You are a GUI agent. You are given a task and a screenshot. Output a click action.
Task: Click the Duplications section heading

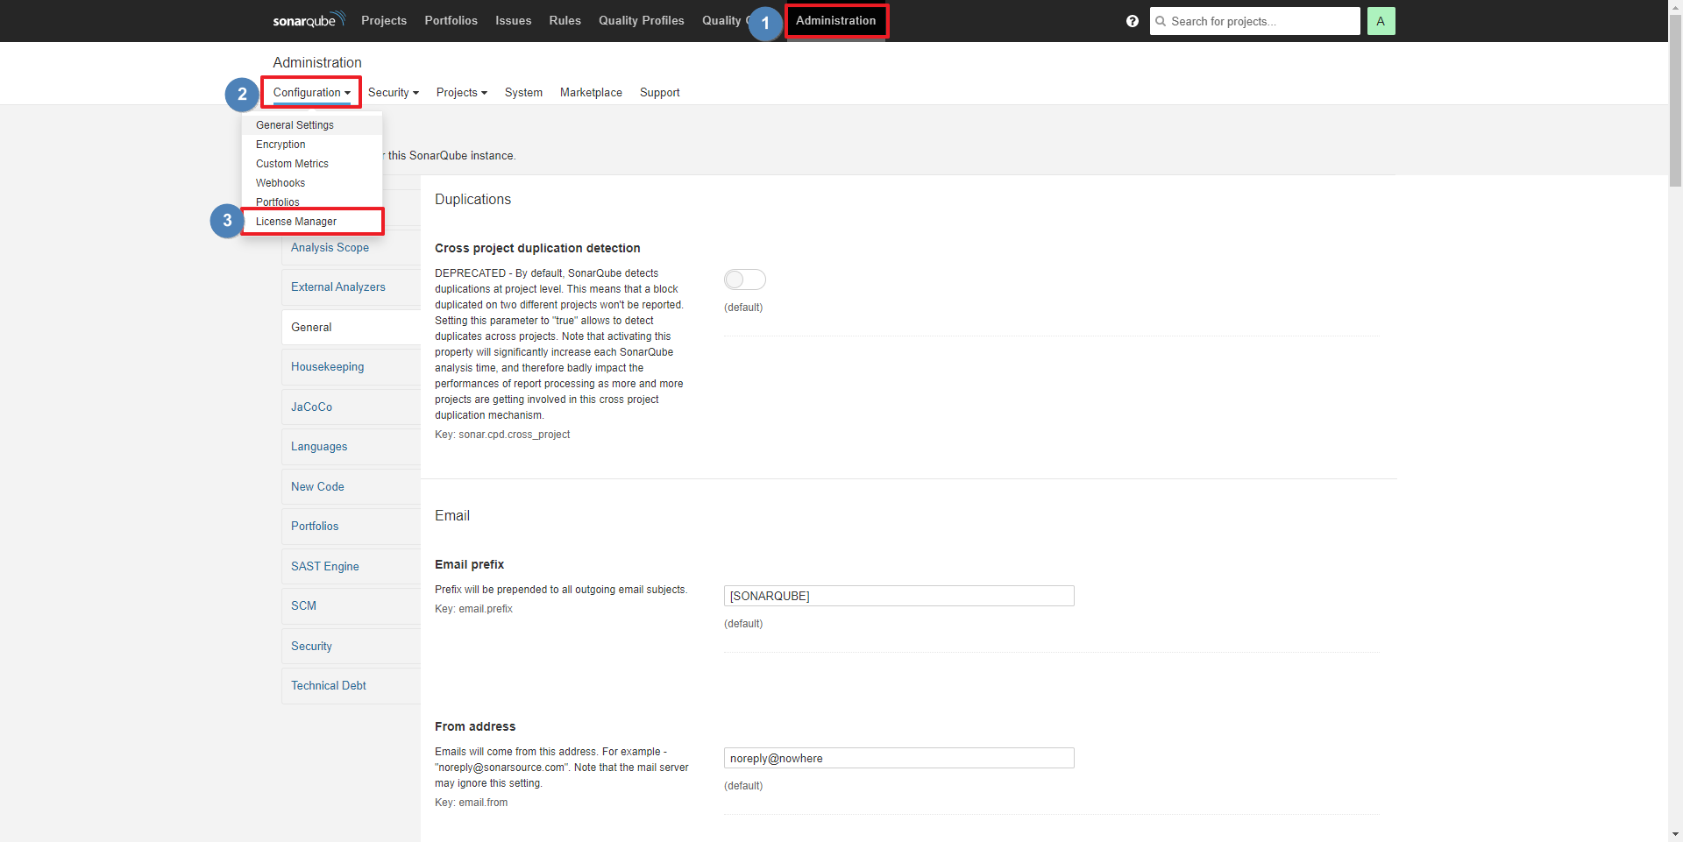[x=472, y=200]
